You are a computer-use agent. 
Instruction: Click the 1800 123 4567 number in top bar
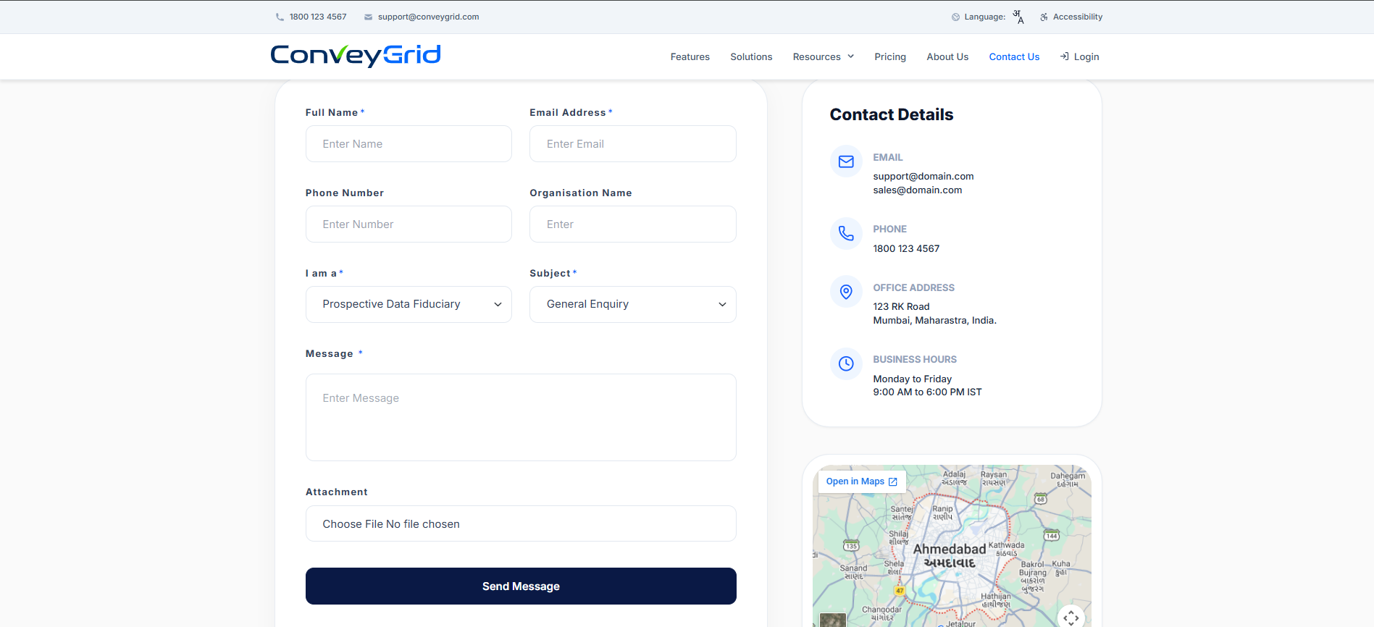[318, 17]
